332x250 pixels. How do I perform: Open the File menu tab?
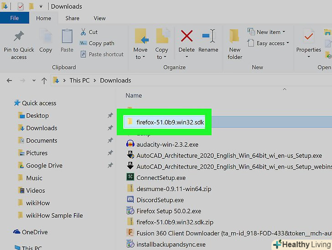15,18
